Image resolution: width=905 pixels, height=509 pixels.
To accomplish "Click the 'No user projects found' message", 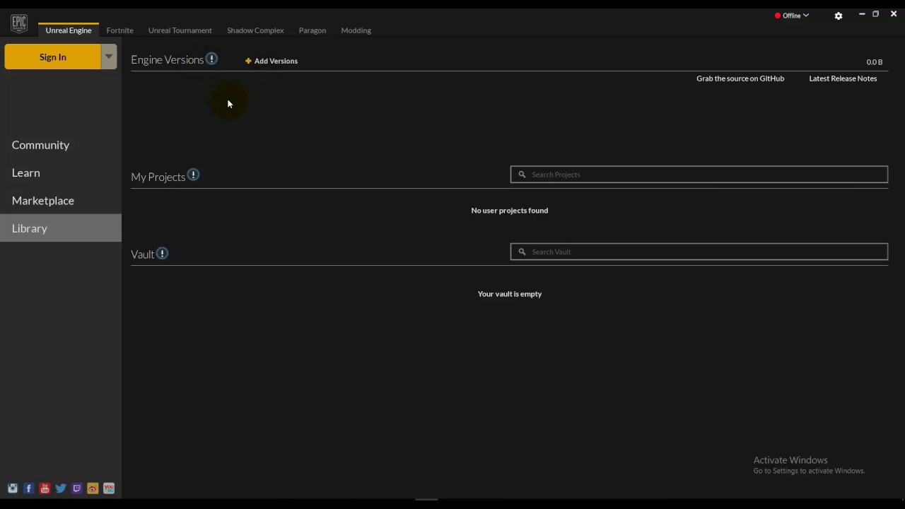I will point(510,211).
